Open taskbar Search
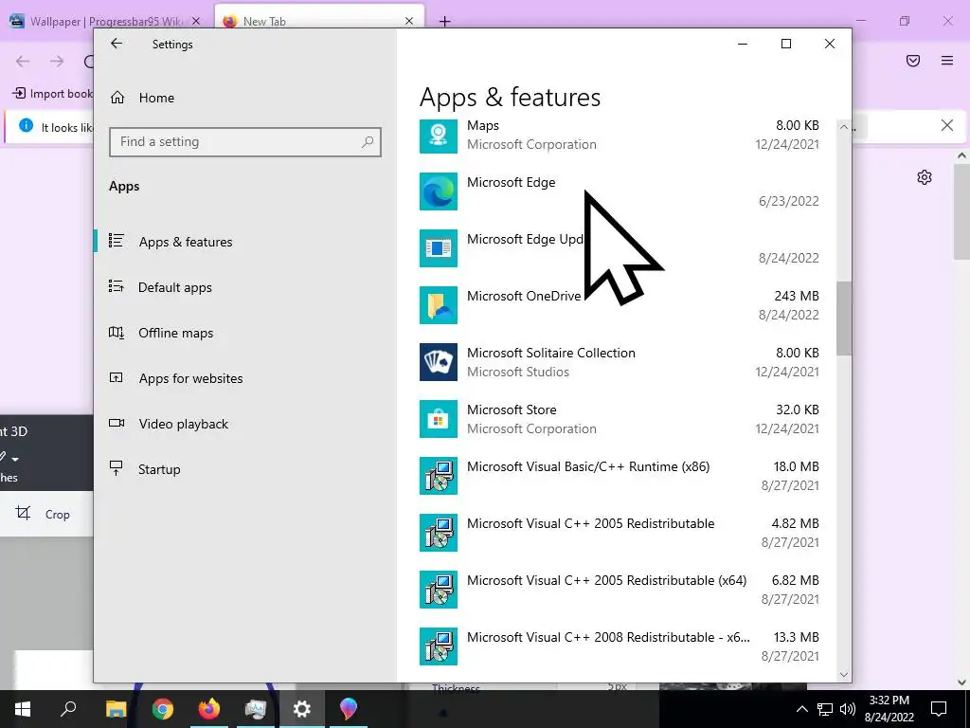This screenshot has height=728, width=970. 68,709
